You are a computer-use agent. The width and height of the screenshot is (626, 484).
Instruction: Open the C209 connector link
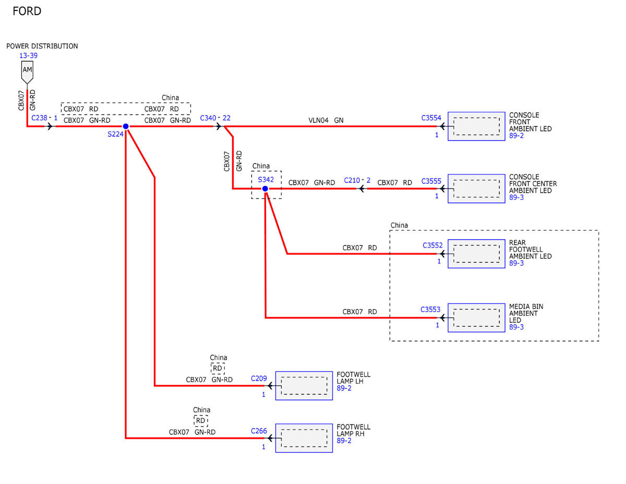(x=259, y=378)
